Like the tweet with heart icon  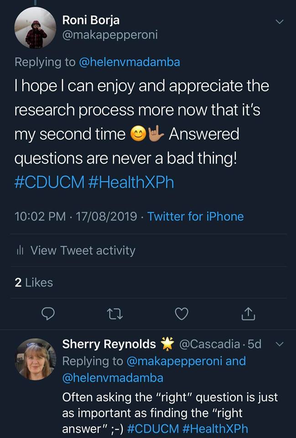coord(182,313)
